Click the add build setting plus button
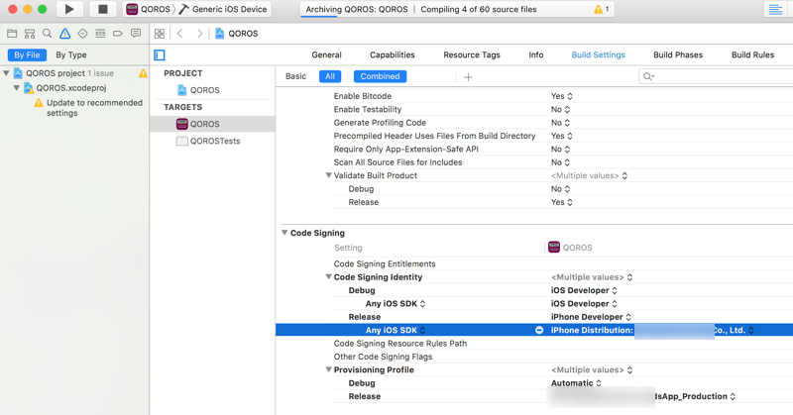This screenshot has height=415, width=793. point(468,76)
